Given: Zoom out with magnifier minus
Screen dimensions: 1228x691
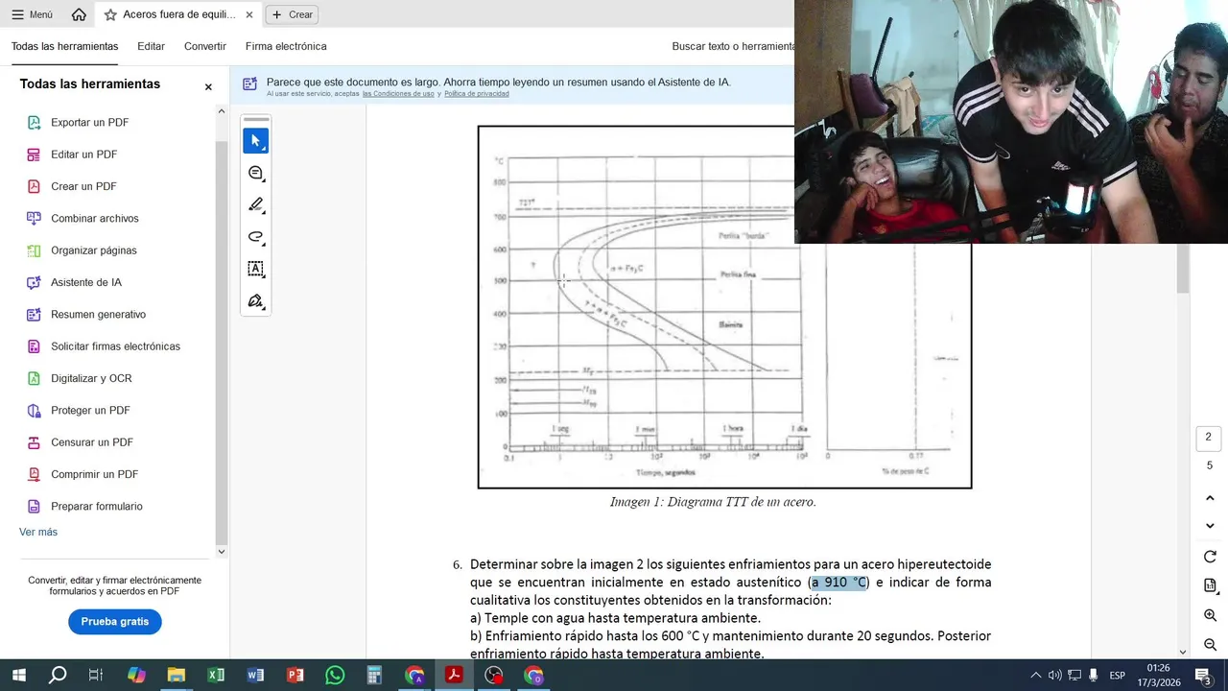Looking at the screenshot, I should [1210, 645].
